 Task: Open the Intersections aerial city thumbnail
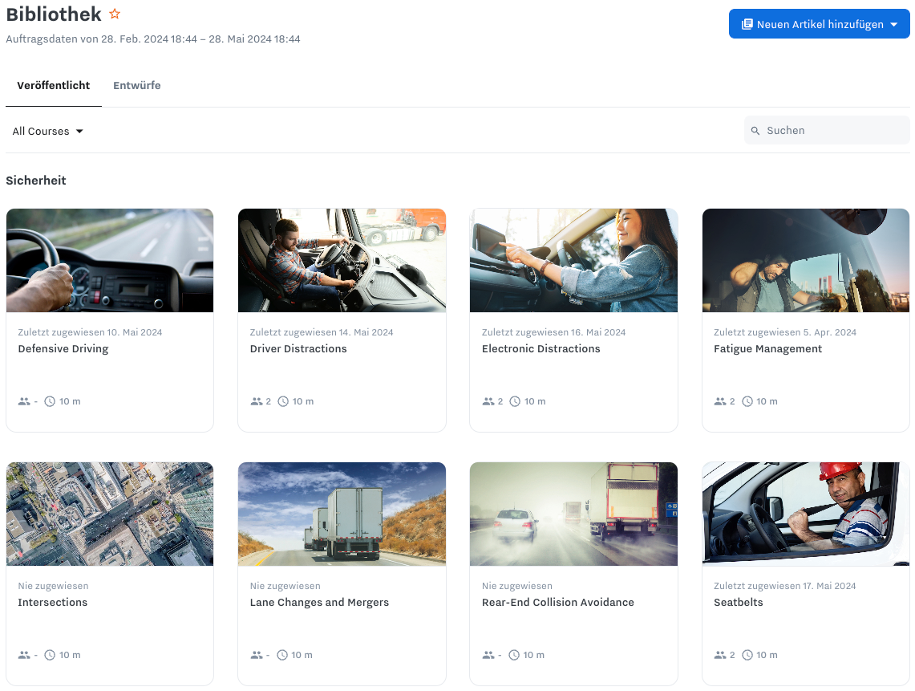click(x=110, y=514)
